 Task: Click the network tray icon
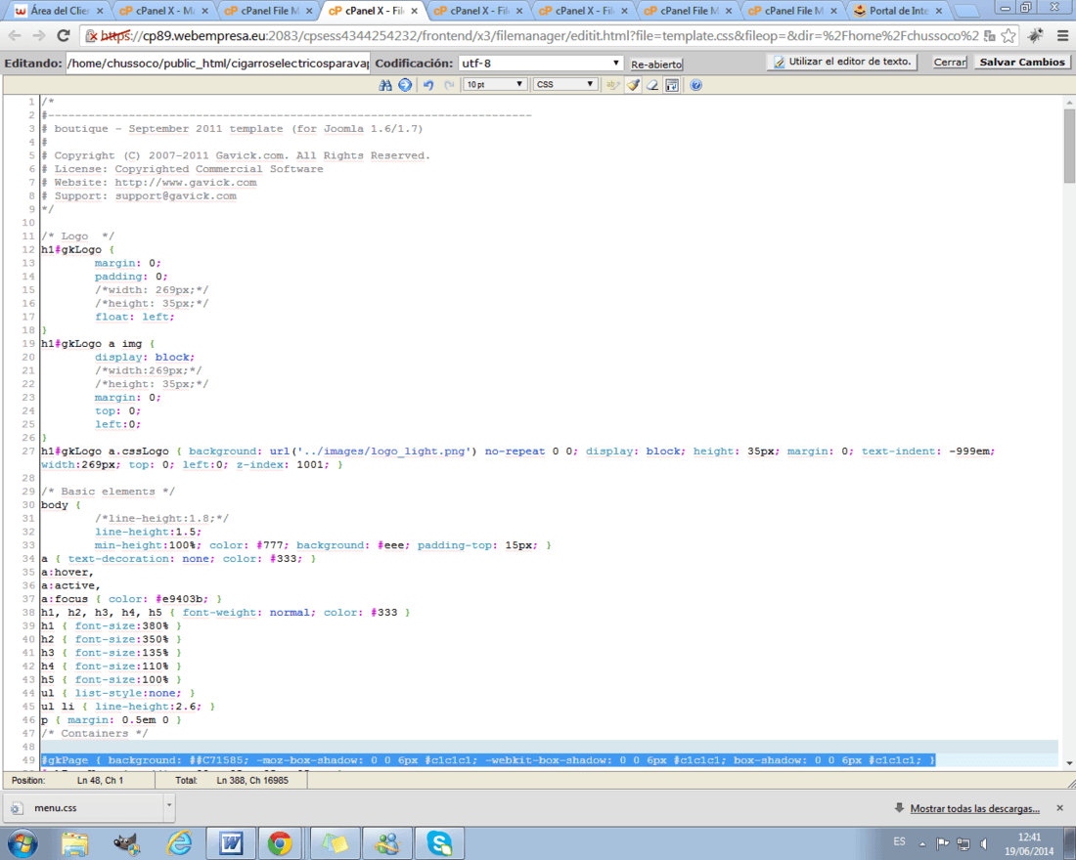click(964, 843)
